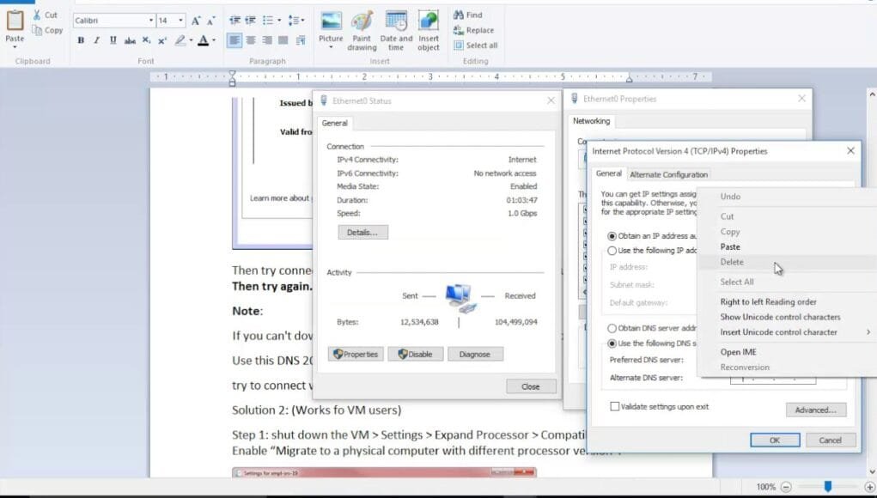Image resolution: width=877 pixels, height=498 pixels.
Task: Open Paint drawing insert tool
Action: [x=362, y=31]
